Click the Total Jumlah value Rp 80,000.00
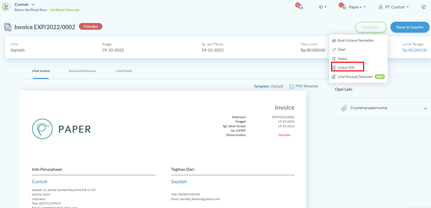 pos(313,50)
